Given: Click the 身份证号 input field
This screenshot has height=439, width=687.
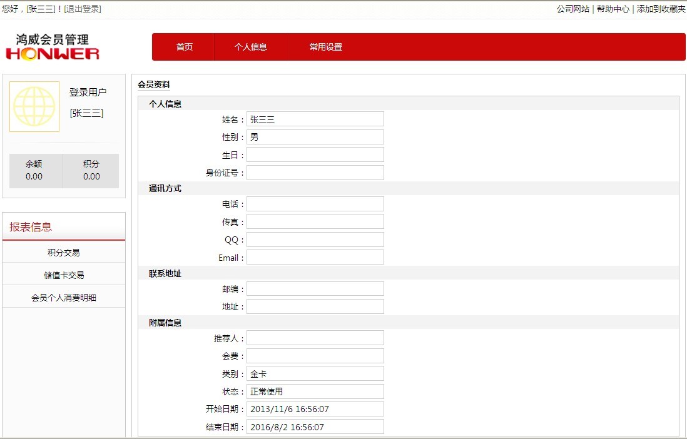Looking at the screenshot, I should 315,173.
